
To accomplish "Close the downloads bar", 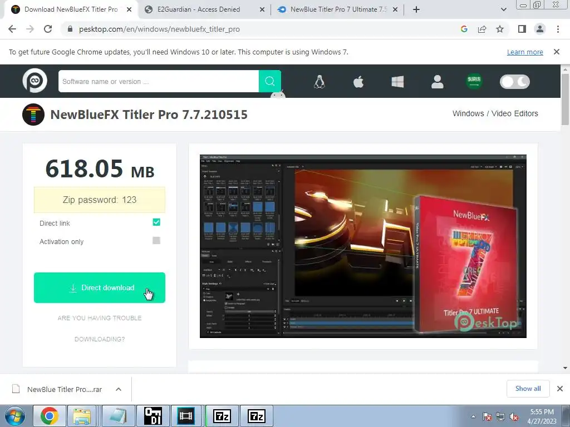I will (x=560, y=389).
